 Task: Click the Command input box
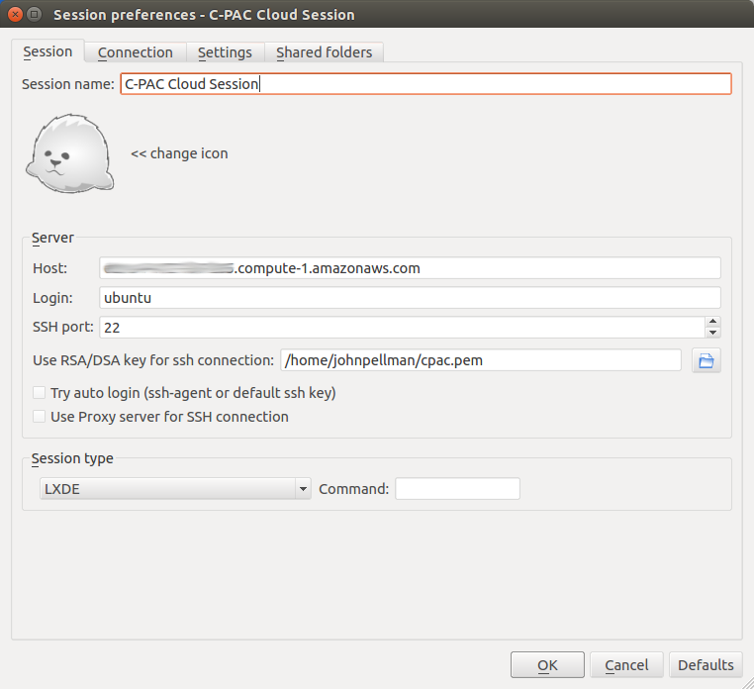tap(457, 489)
